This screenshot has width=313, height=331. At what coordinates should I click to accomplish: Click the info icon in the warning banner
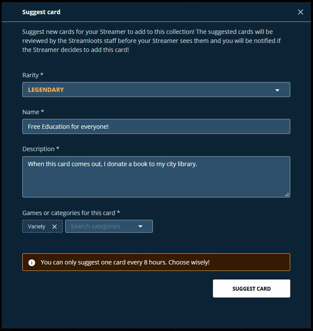point(32,262)
